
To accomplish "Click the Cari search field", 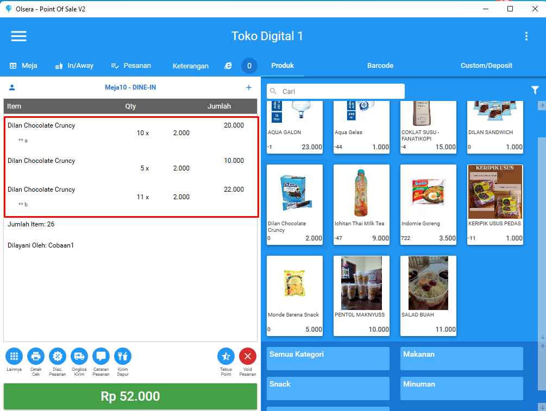I will (336, 91).
